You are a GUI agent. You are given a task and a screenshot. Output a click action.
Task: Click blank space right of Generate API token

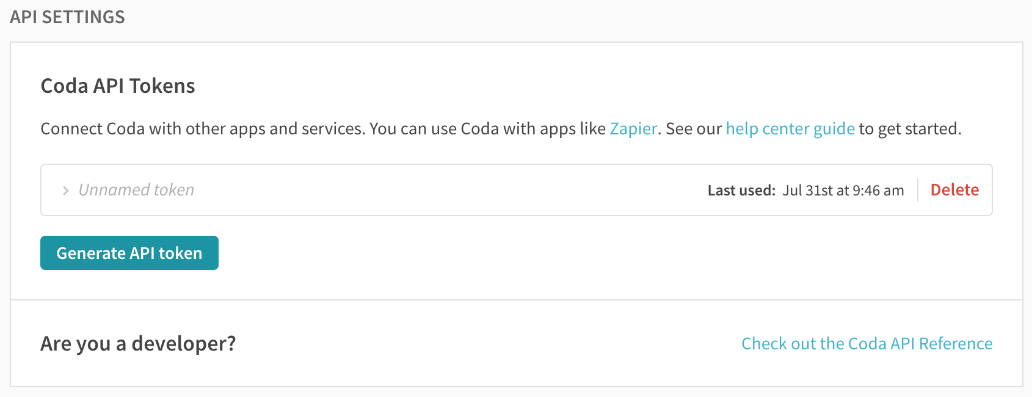point(550,253)
